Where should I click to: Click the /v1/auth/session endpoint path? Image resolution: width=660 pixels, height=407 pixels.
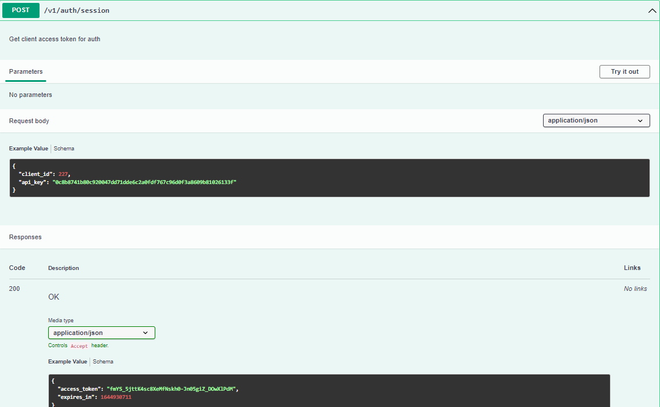(77, 10)
